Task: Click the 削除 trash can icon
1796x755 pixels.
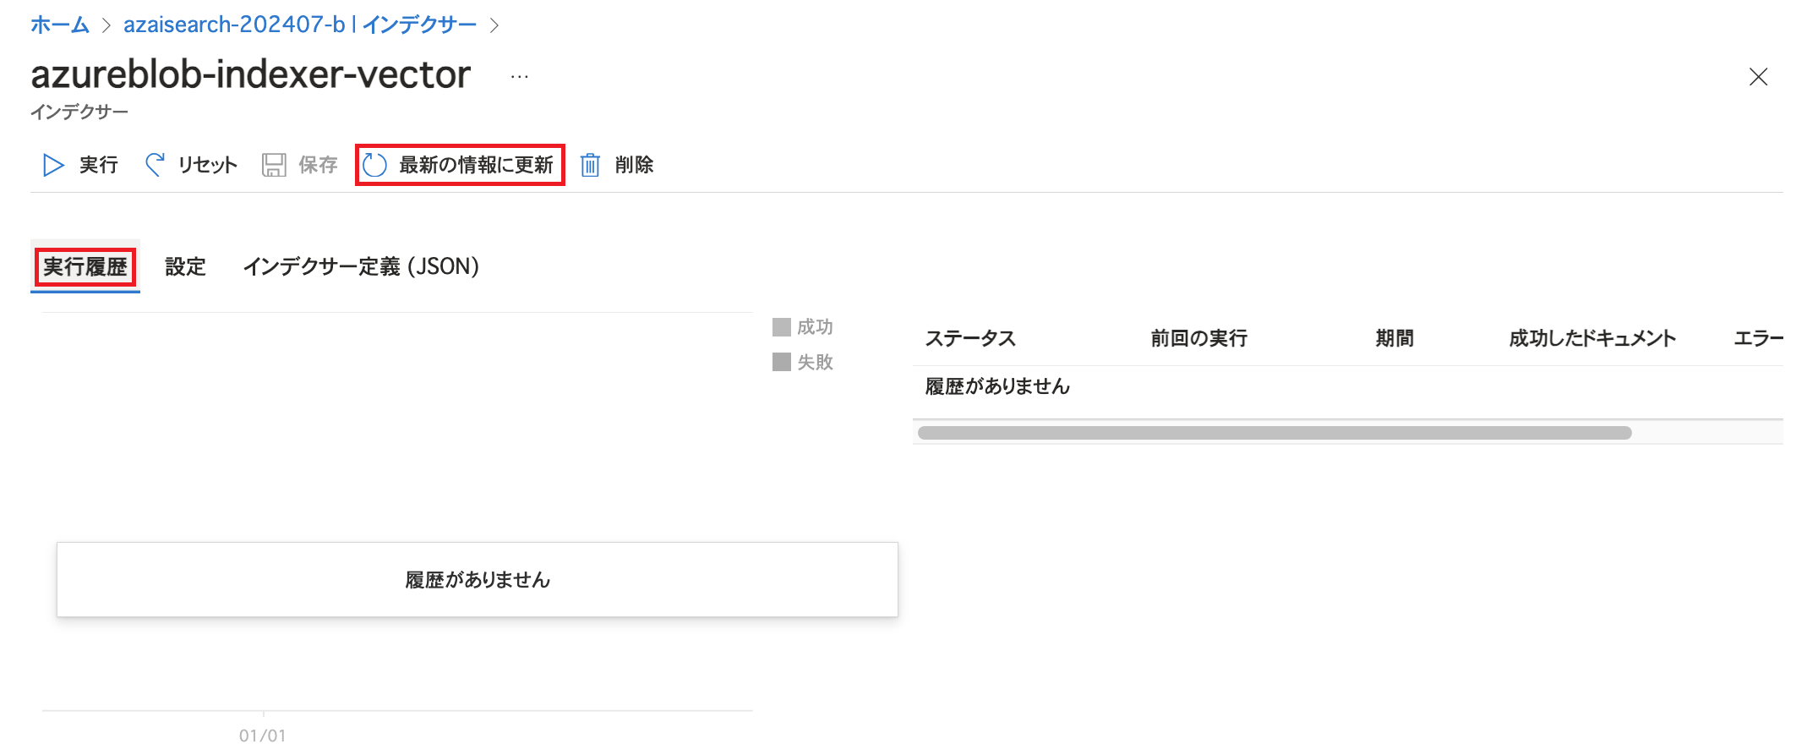Action: pos(590,165)
